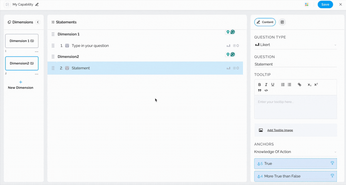The height and width of the screenshot is (185, 346).
Task: Add a New Dimension
Action: click(x=21, y=85)
